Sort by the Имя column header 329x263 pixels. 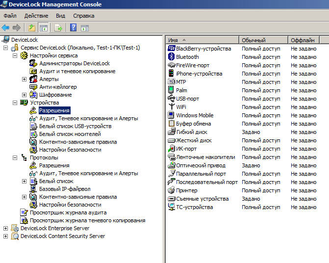coord(202,40)
